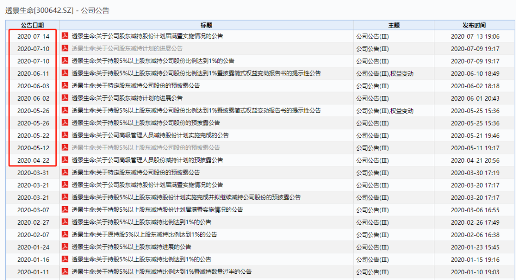Select 公司公告(Ⅲ) topic in 2020-07-14 row
The image size is (516, 280).
tap(373, 36)
